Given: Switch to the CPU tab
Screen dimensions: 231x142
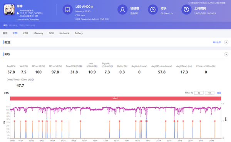Looking at the screenshot, I should (x=25, y=33).
